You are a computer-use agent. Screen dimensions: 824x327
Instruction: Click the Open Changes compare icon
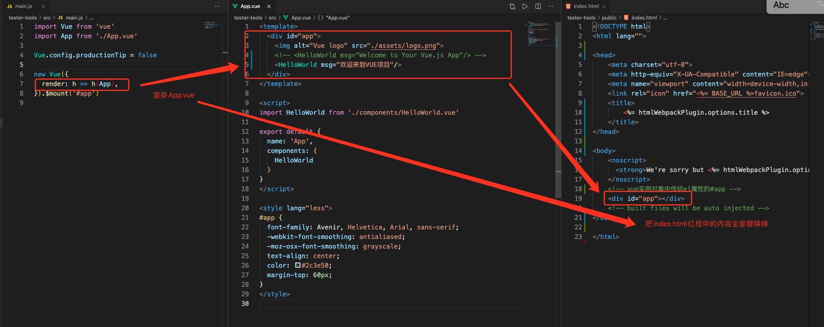pos(512,6)
